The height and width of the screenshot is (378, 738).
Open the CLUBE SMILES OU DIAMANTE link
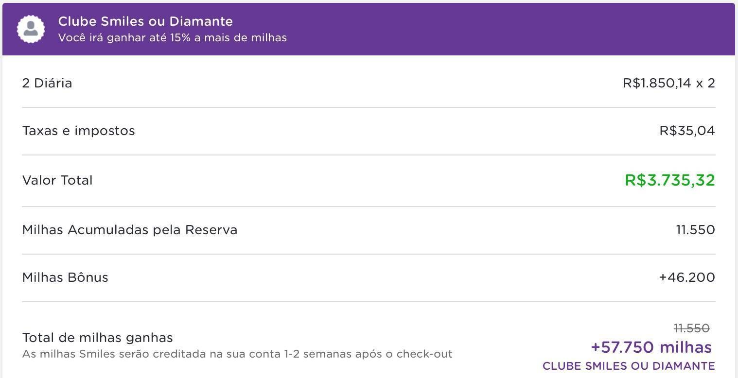click(629, 366)
